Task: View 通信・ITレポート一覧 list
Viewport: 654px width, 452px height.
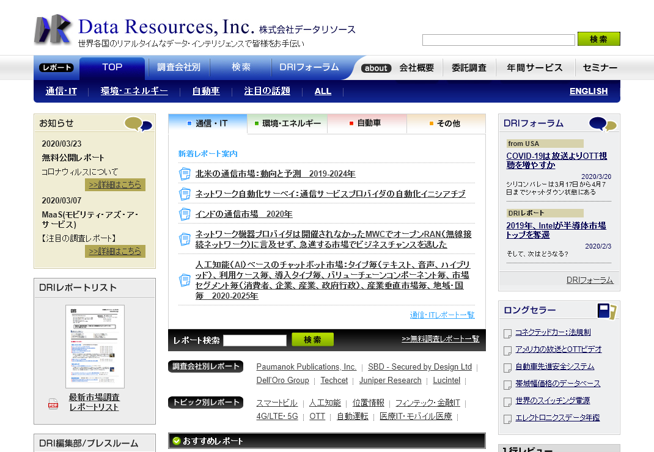Action: click(442, 315)
